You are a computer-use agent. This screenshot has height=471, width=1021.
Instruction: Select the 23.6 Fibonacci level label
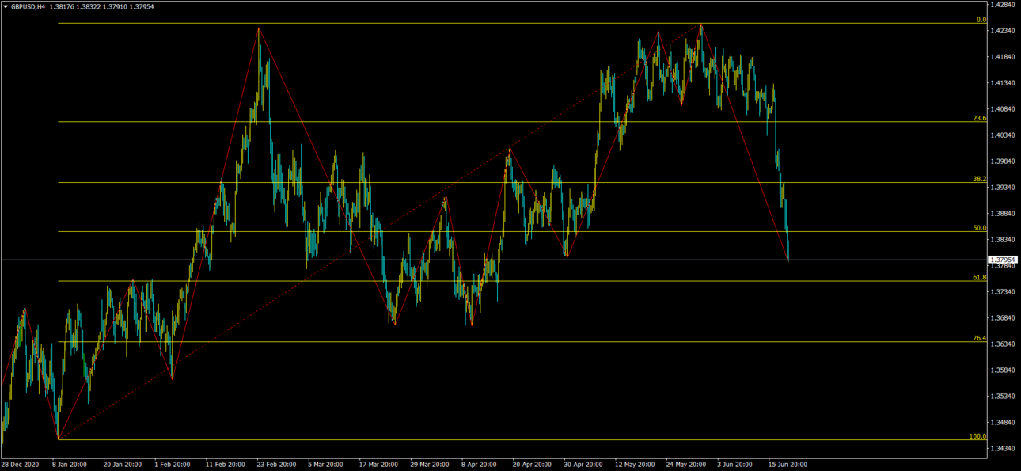[x=980, y=118]
